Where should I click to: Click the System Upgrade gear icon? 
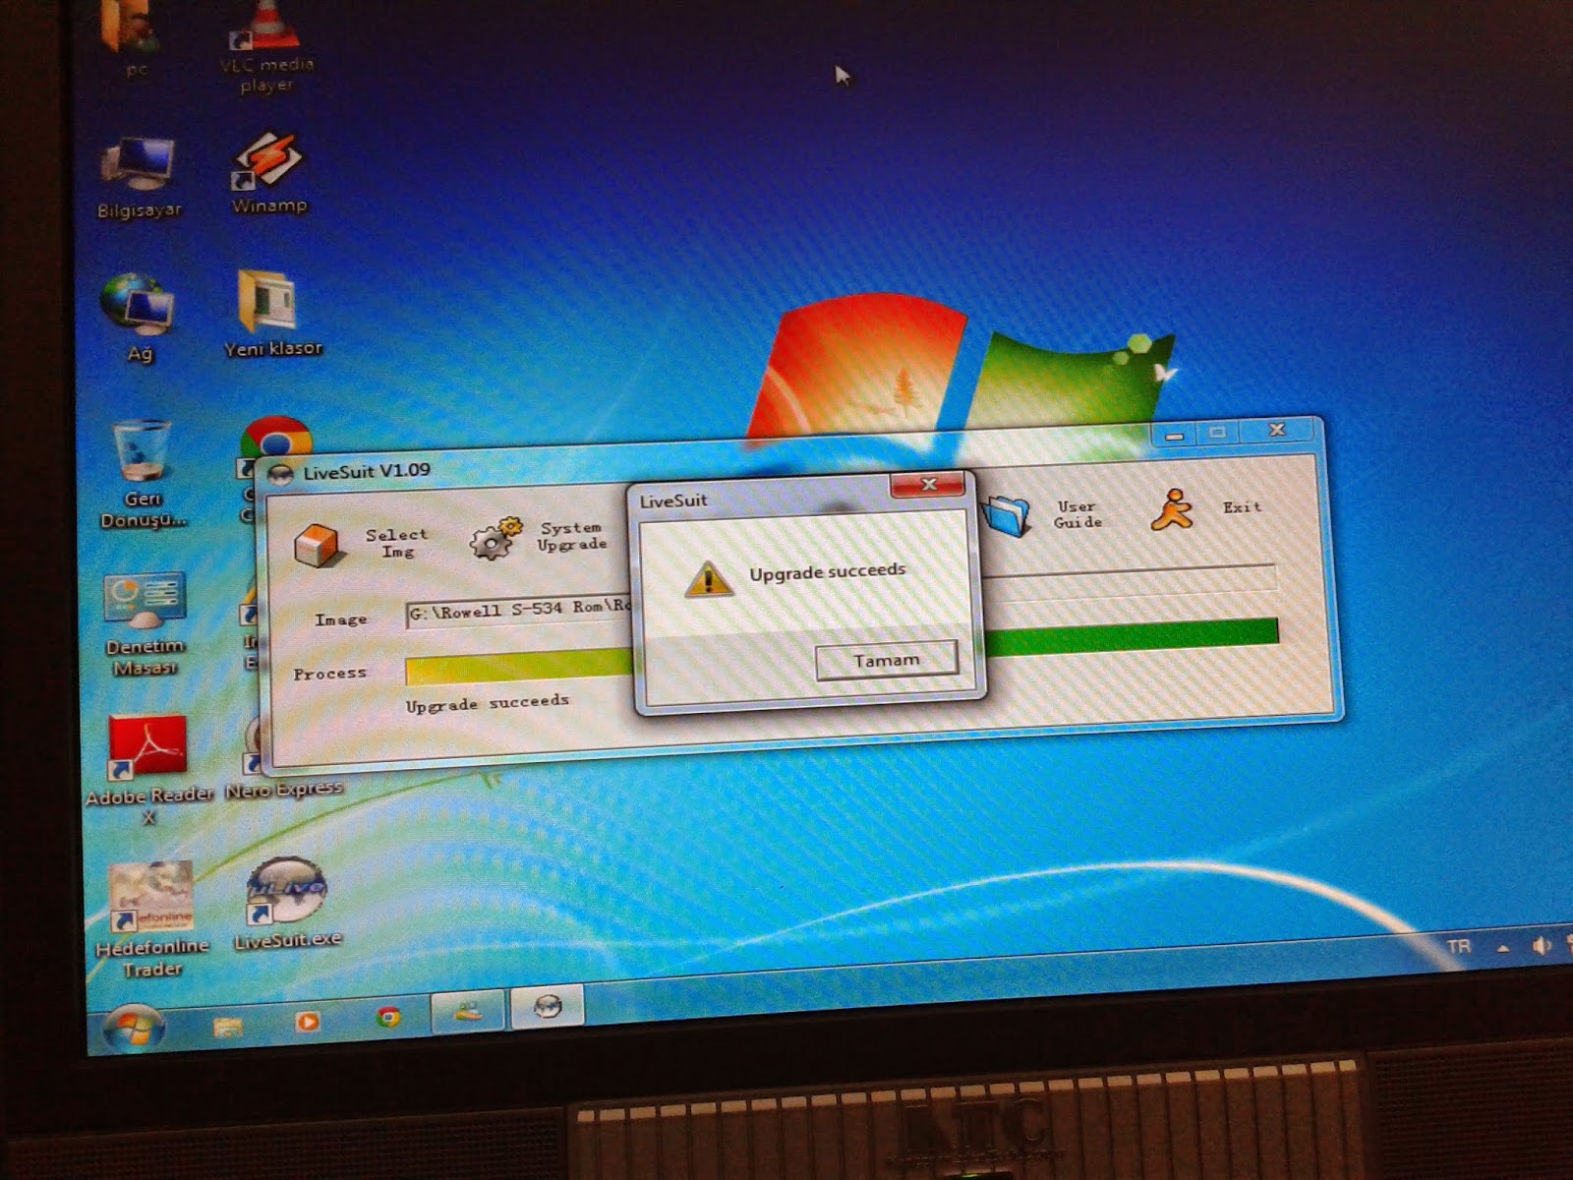[495, 537]
